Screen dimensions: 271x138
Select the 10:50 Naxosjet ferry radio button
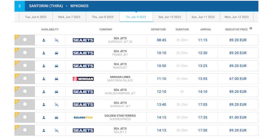click(25, 65)
